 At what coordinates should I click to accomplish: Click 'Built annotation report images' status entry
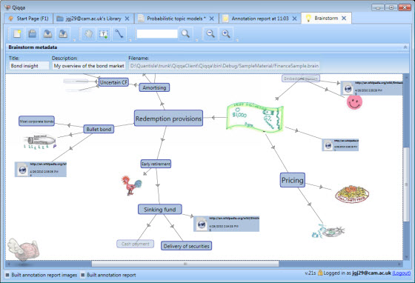(x=41, y=275)
